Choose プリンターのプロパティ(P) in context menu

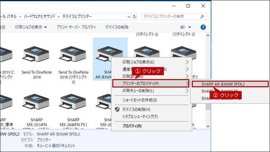(151, 84)
